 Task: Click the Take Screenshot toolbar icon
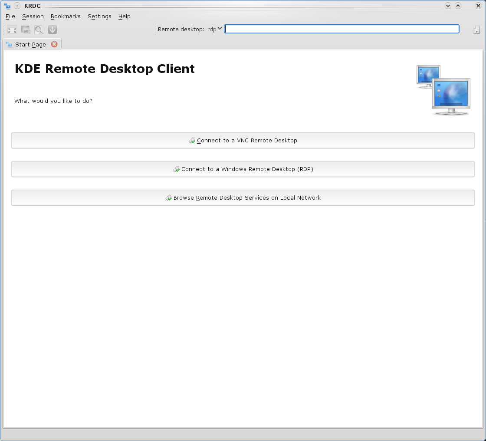click(26, 30)
